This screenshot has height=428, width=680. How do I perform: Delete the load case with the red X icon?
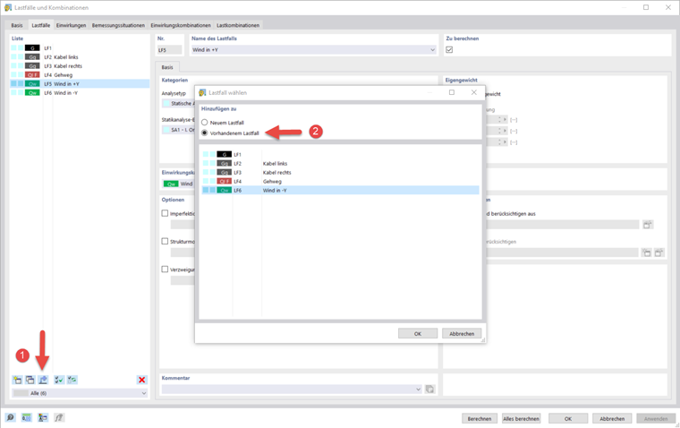[141, 380]
